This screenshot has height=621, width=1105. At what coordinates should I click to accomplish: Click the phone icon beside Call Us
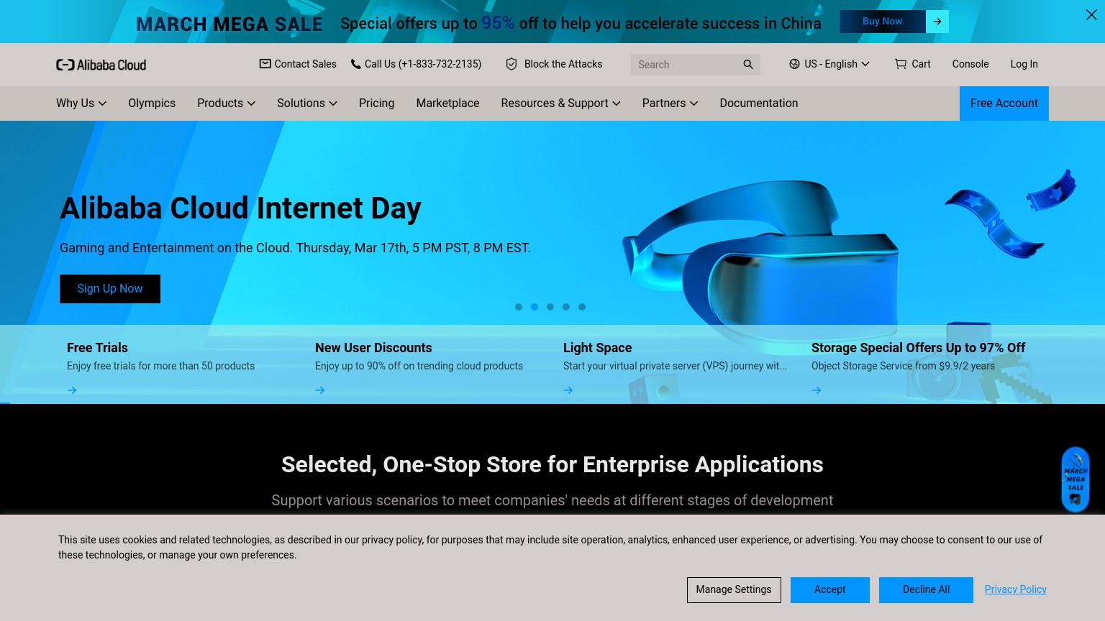point(355,64)
